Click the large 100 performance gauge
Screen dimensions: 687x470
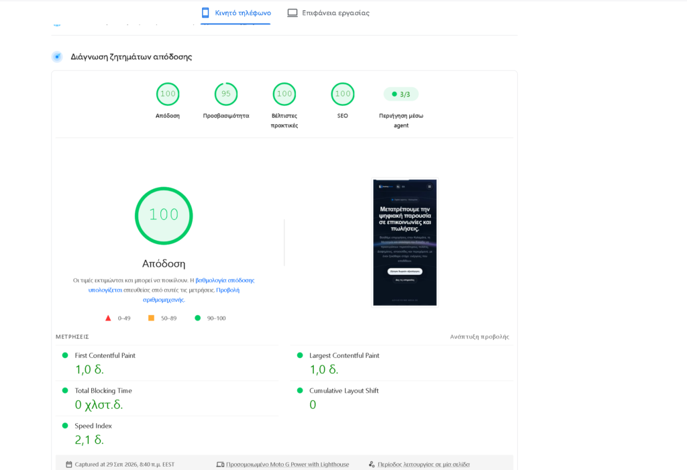(164, 215)
